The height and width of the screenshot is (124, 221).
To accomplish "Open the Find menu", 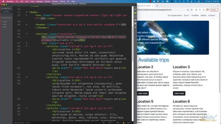I will tap(27, 1).
